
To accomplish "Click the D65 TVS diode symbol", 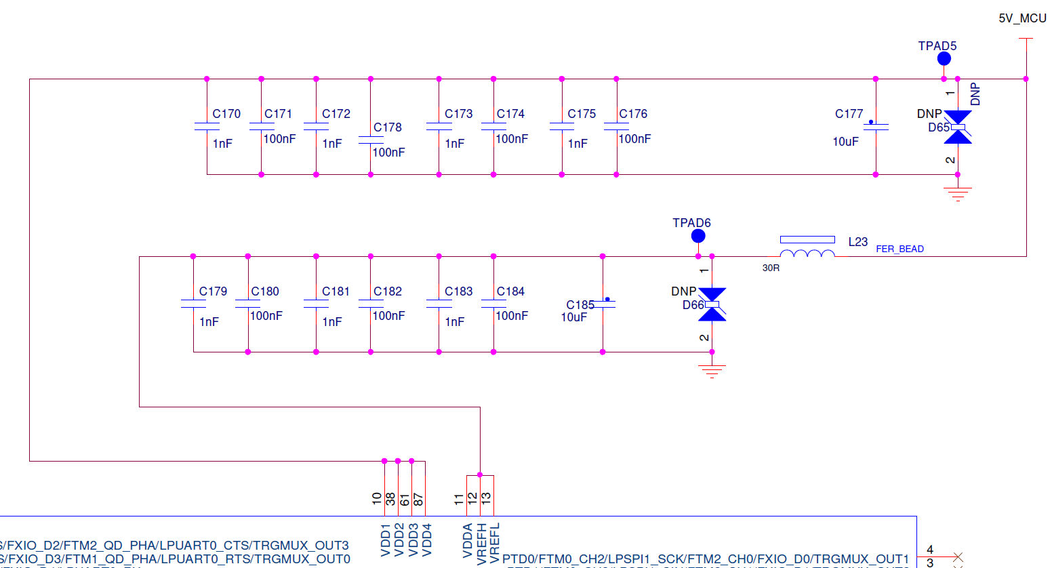I will 958,127.
